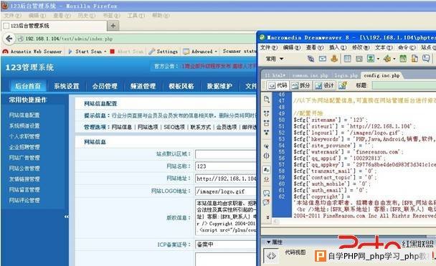Image resolution: width=436 pixels, height=266 pixels.
Task: Click the Date icon in Dreamweaver insert bar
Action: [x=403, y=58]
